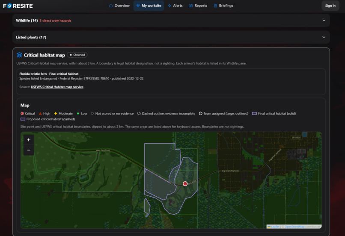Click the Listed plants (17) heading

31,37
